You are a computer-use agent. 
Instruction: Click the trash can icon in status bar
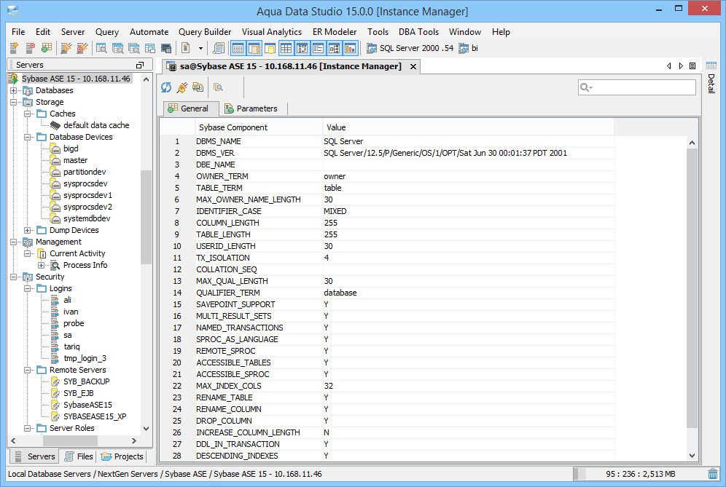pos(713,474)
